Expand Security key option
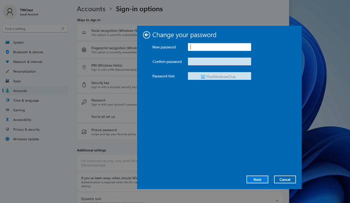 tap(107, 85)
